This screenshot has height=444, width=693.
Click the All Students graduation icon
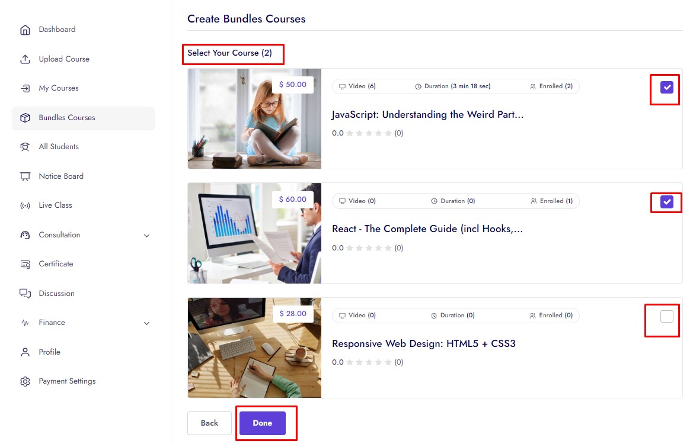[25, 147]
